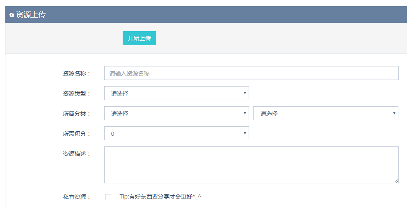The width and height of the screenshot is (407, 210).
Task: Click the 所需积分 field label
Action: pos(76,134)
